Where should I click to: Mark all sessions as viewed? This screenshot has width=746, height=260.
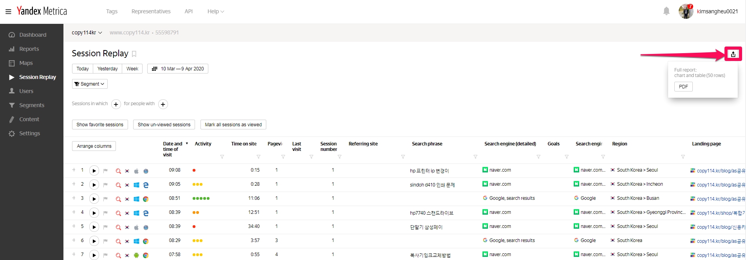click(233, 125)
